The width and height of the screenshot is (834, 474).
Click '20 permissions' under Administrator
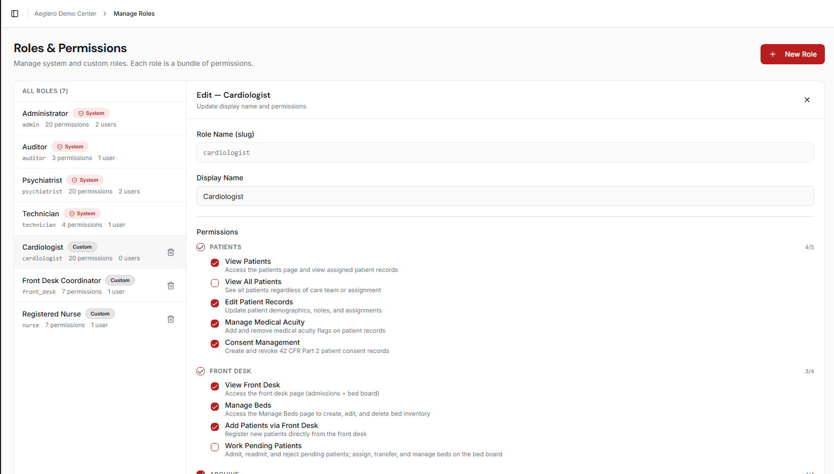click(x=67, y=125)
